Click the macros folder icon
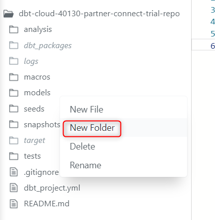This screenshot has height=220, width=215. coord(14,77)
